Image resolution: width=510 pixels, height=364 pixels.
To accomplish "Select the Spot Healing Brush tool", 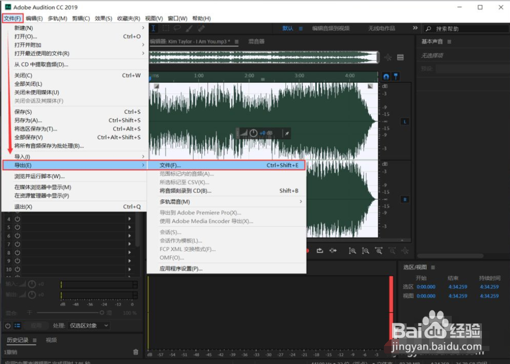I will pyautogui.click(x=201, y=29).
